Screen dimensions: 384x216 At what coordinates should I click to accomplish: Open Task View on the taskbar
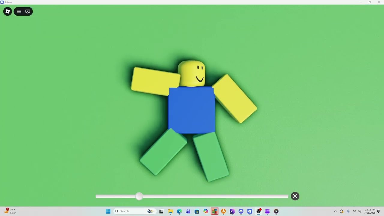[x=161, y=211]
